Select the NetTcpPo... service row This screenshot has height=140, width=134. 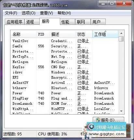click(64, 56)
